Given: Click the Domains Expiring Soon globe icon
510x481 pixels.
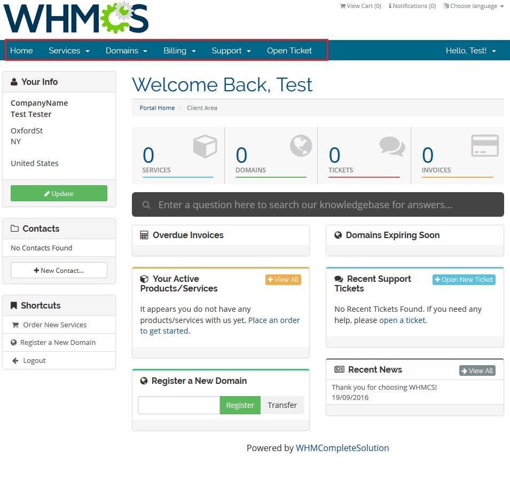Looking at the screenshot, I should (x=338, y=235).
